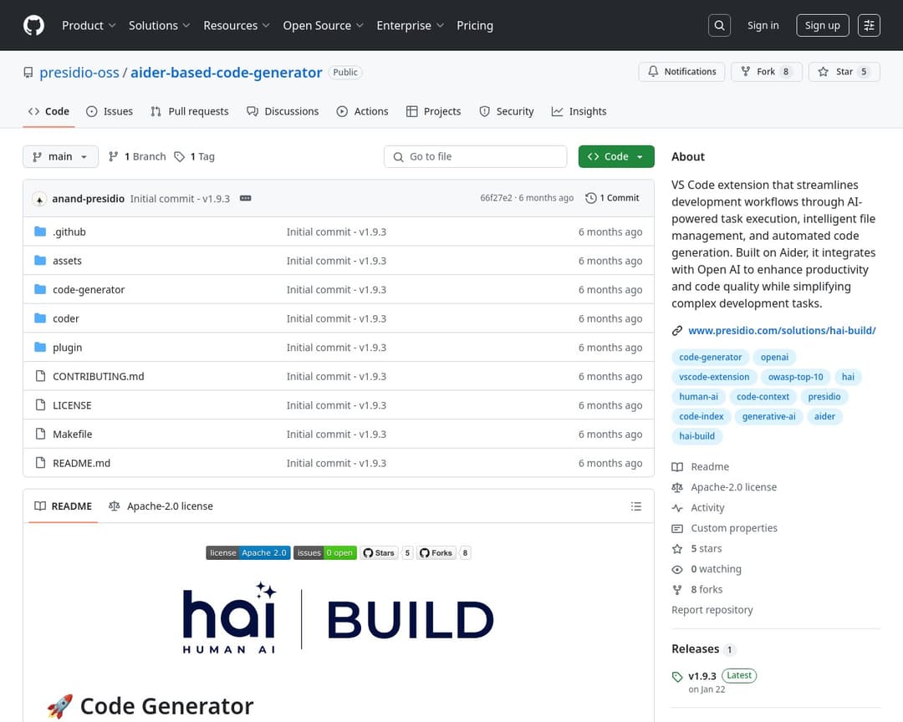Click the Sign up button
The image size is (903, 722).
tap(823, 25)
